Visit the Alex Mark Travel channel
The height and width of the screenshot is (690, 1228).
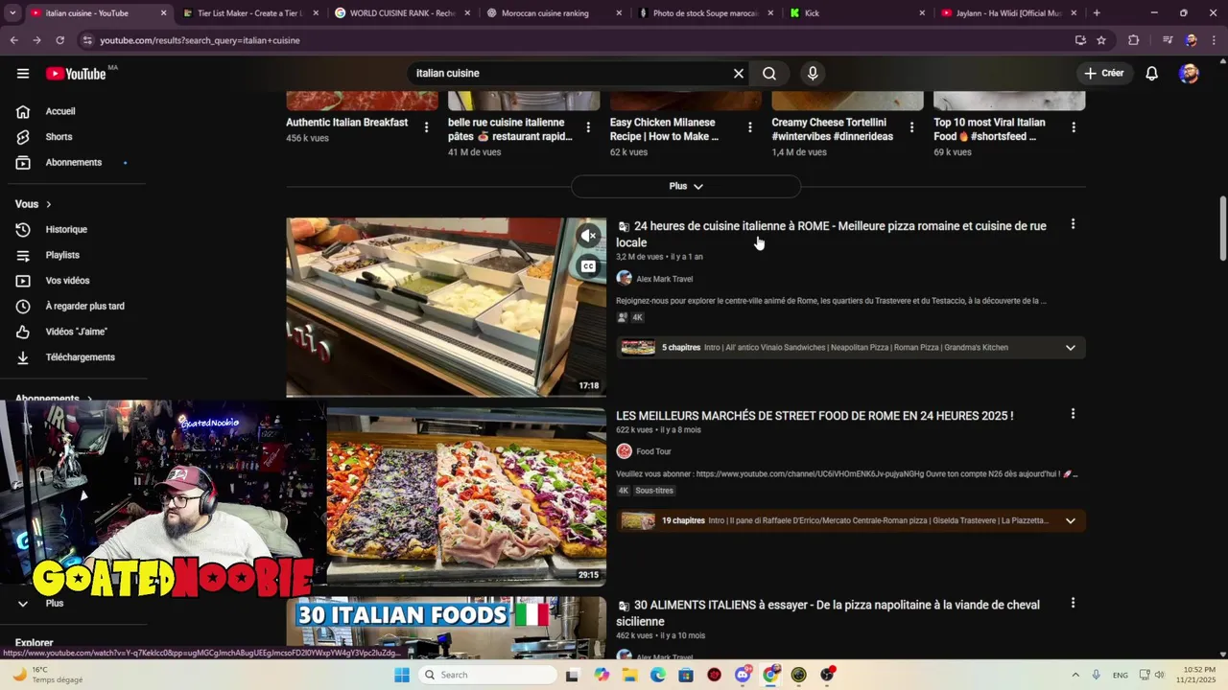(664, 279)
